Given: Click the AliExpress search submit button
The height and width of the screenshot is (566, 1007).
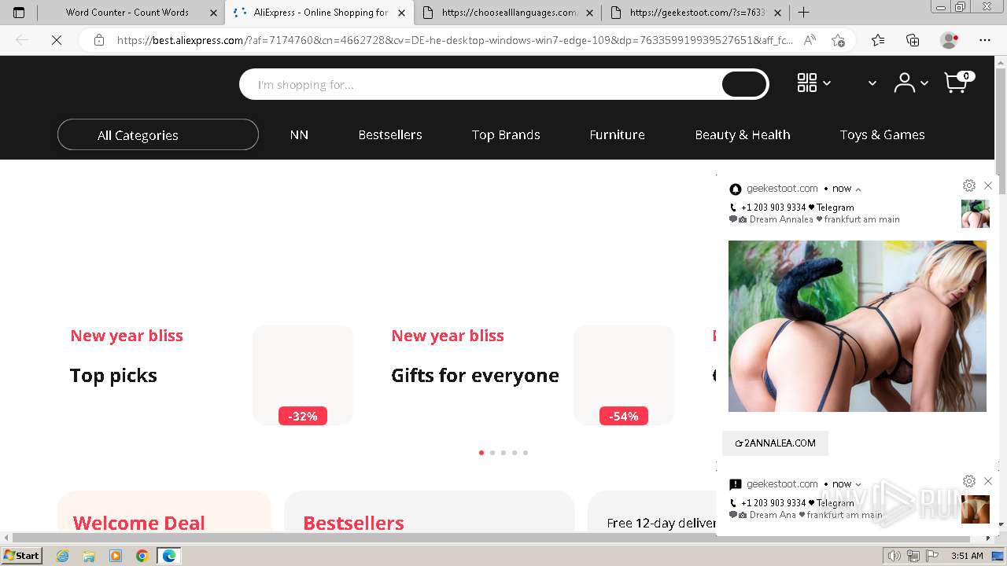Looking at the screenshot, I should tap(744, 84).
